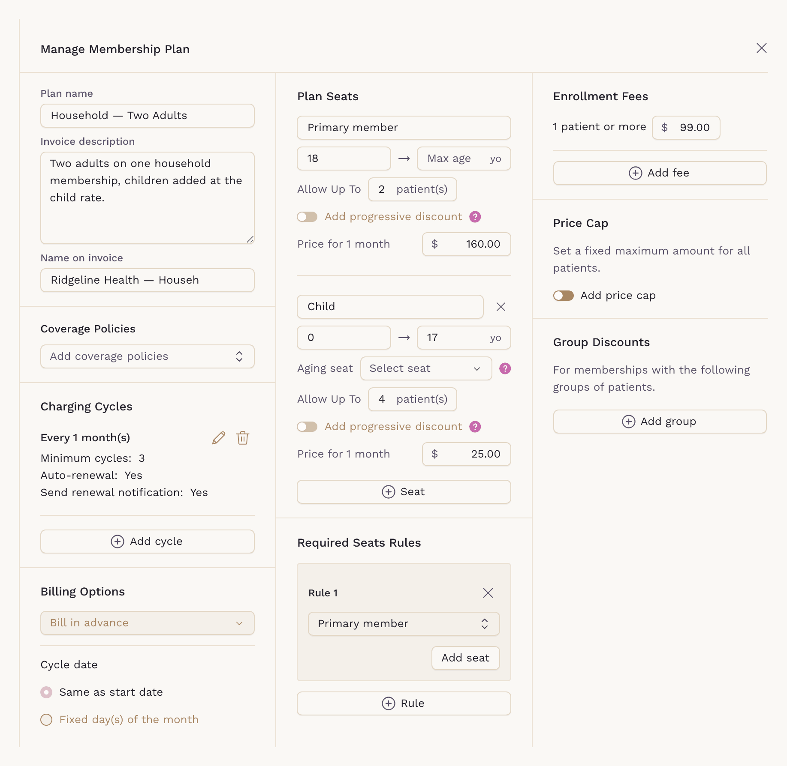Edit the Invoice description text area

[148, 198]
